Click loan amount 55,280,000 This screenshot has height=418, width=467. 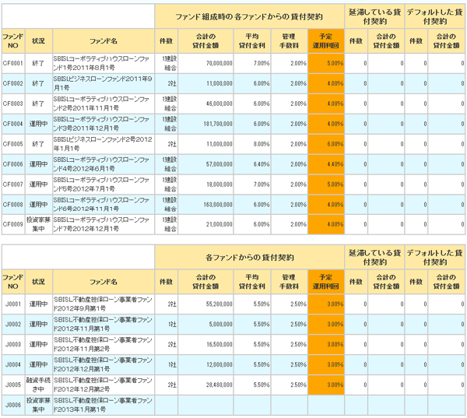coord(219,304)
